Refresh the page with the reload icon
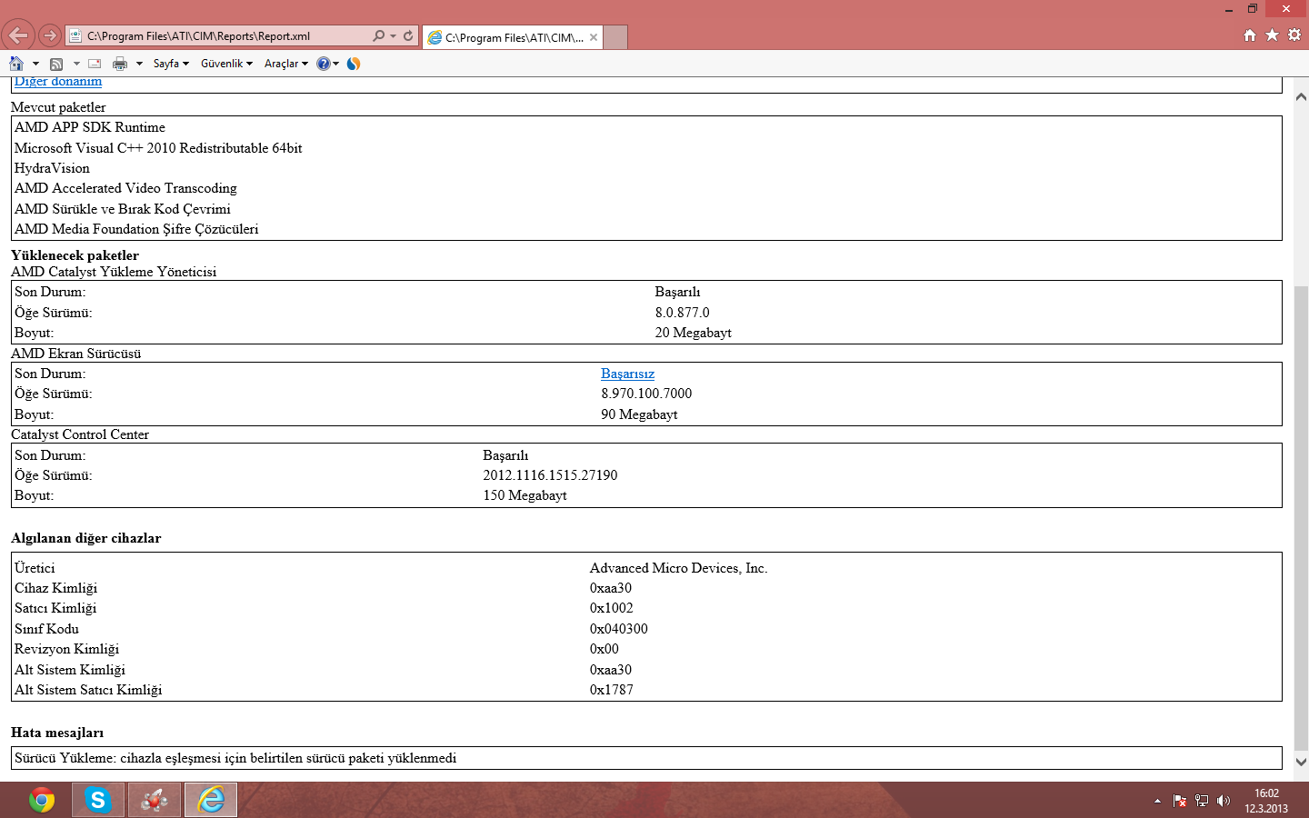The image size is (1309, 818). pos(408,35)
